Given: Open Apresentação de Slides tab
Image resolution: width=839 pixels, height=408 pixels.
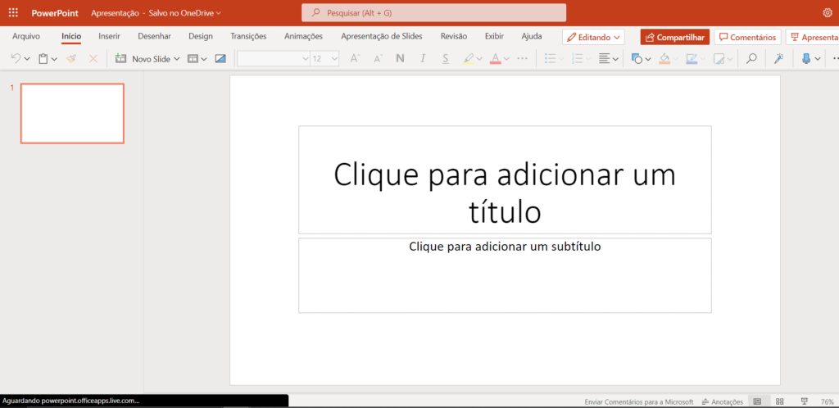Looking at the screenshot, I should 382,36.
